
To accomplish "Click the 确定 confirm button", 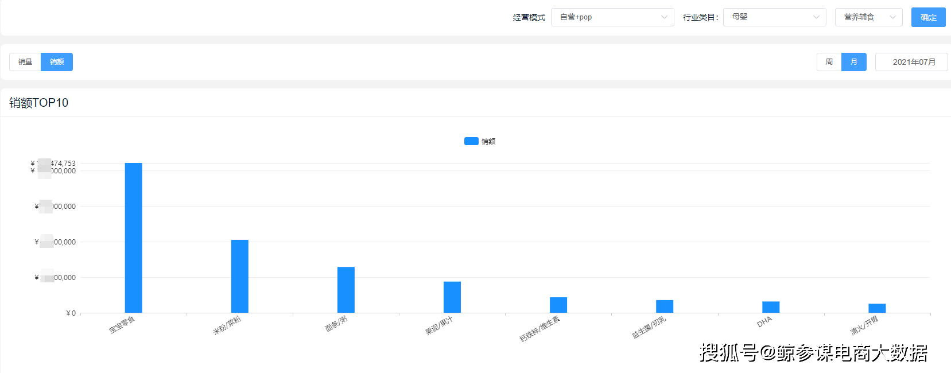I will click(x=928, y=17).
